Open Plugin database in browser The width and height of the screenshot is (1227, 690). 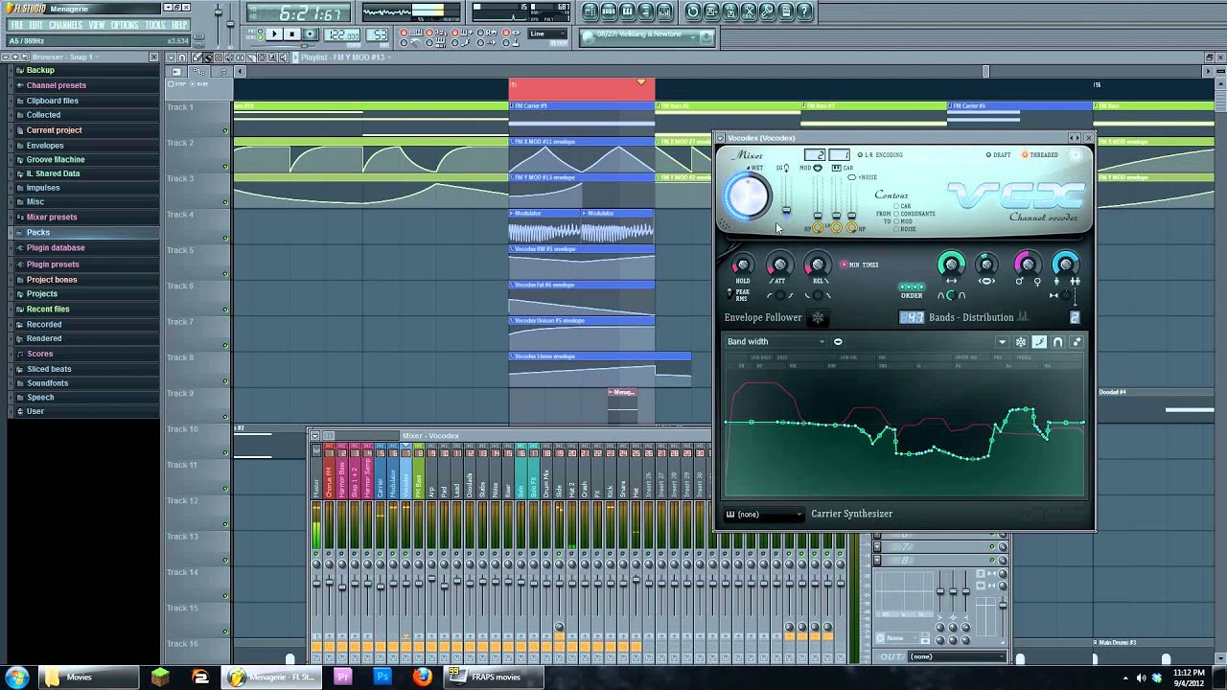tap(56, 248)
